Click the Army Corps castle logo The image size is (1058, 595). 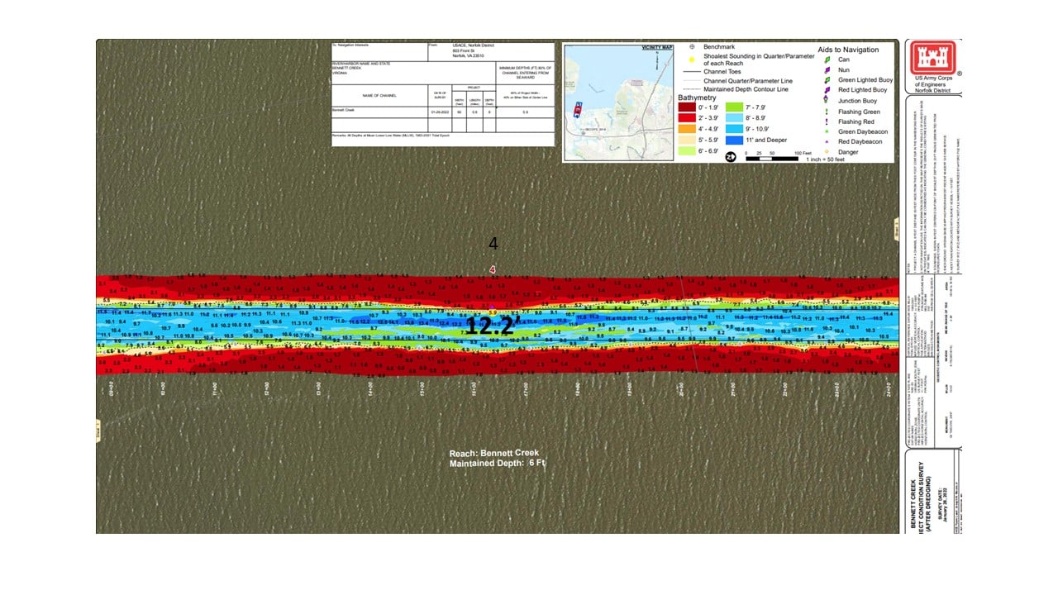point(932,58)
